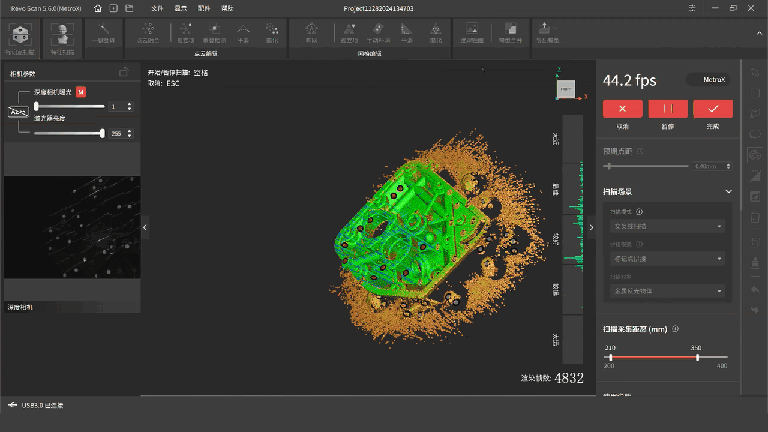Click the trash delete icon in right sidebar
Image resolution: width=768 pixels, height=432 pixels.
(x=755, y=217)
